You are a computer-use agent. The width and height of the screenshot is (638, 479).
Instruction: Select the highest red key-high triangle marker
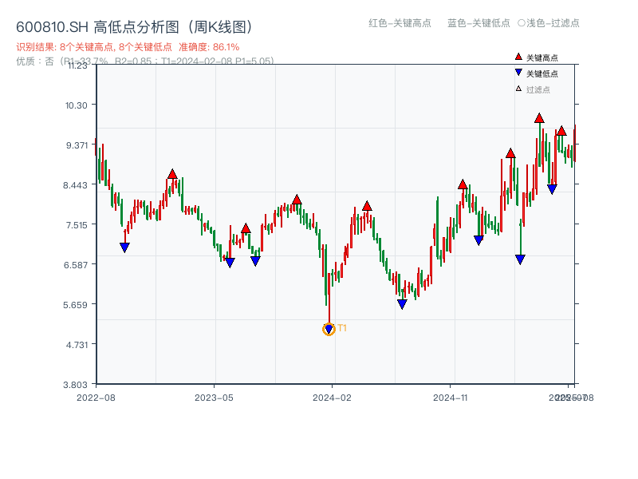click(539, 118)
